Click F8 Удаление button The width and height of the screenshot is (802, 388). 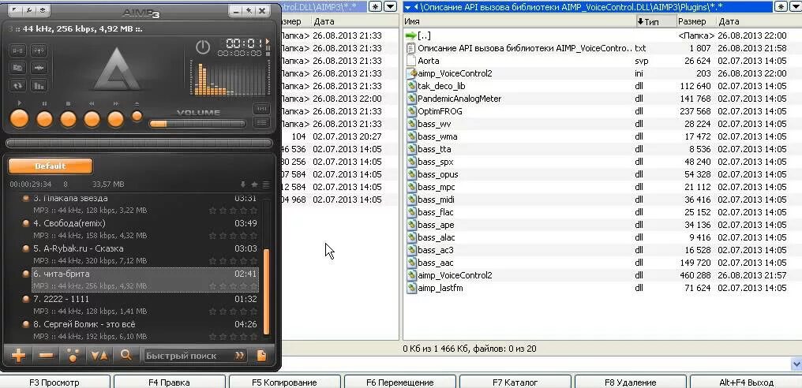click(630, 382)
